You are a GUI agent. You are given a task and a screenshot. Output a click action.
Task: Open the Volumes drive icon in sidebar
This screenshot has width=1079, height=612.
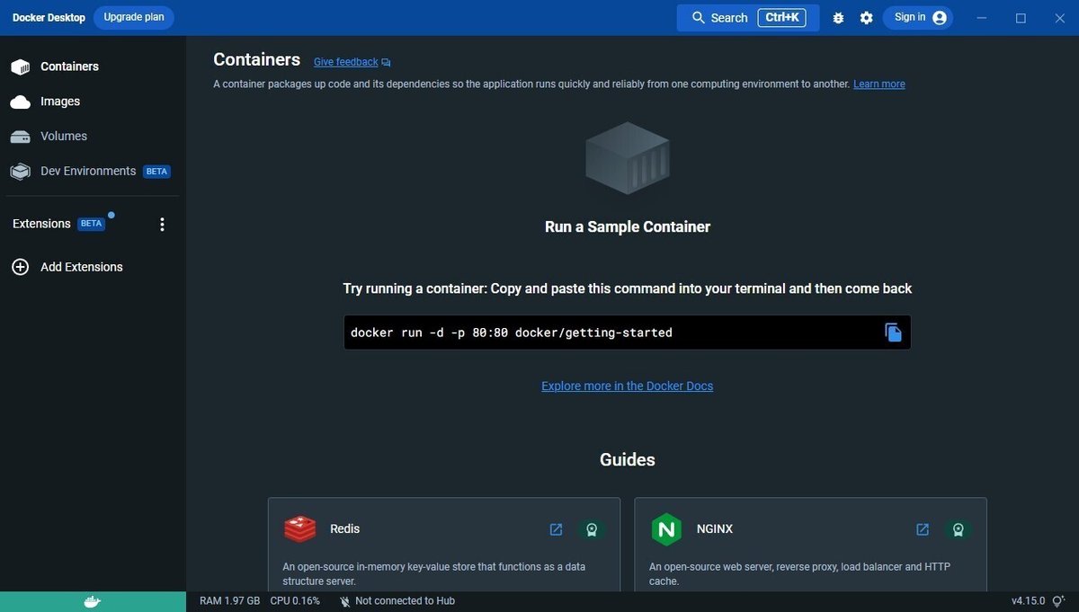[20, 137]
